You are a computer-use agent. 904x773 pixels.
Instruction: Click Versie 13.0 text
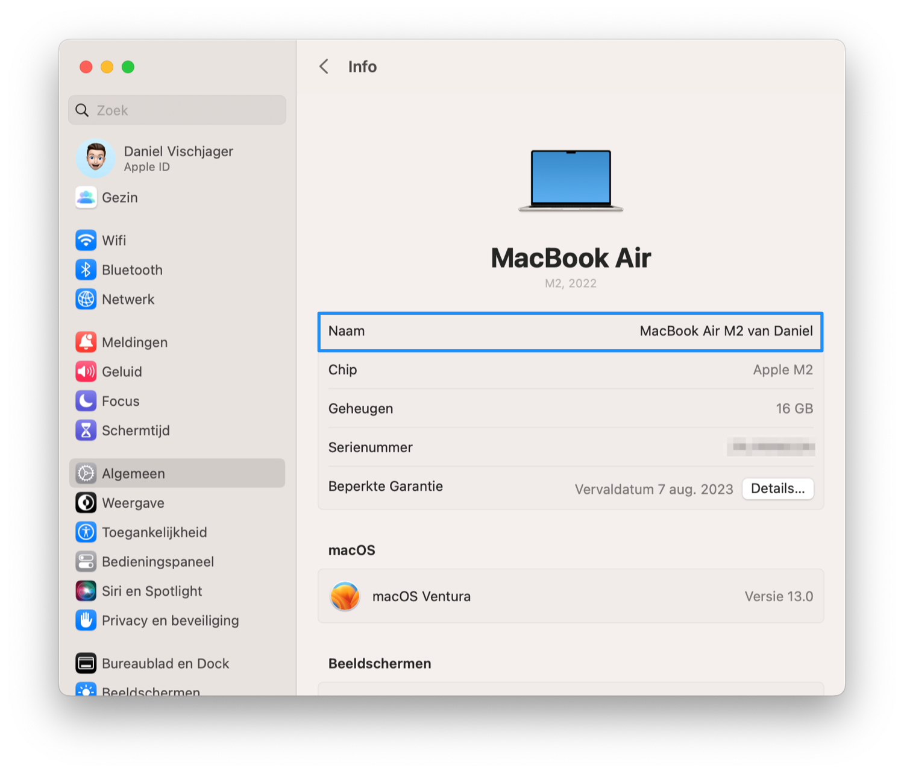point(779,597)
